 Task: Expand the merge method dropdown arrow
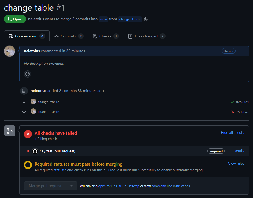(x=72, y=186)
